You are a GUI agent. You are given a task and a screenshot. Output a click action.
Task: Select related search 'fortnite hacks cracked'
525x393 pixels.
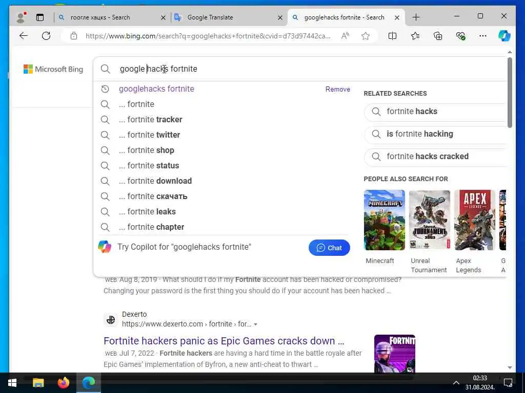click(435, 157)
